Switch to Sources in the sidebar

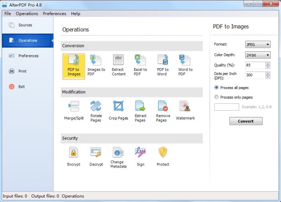[25, 25]
